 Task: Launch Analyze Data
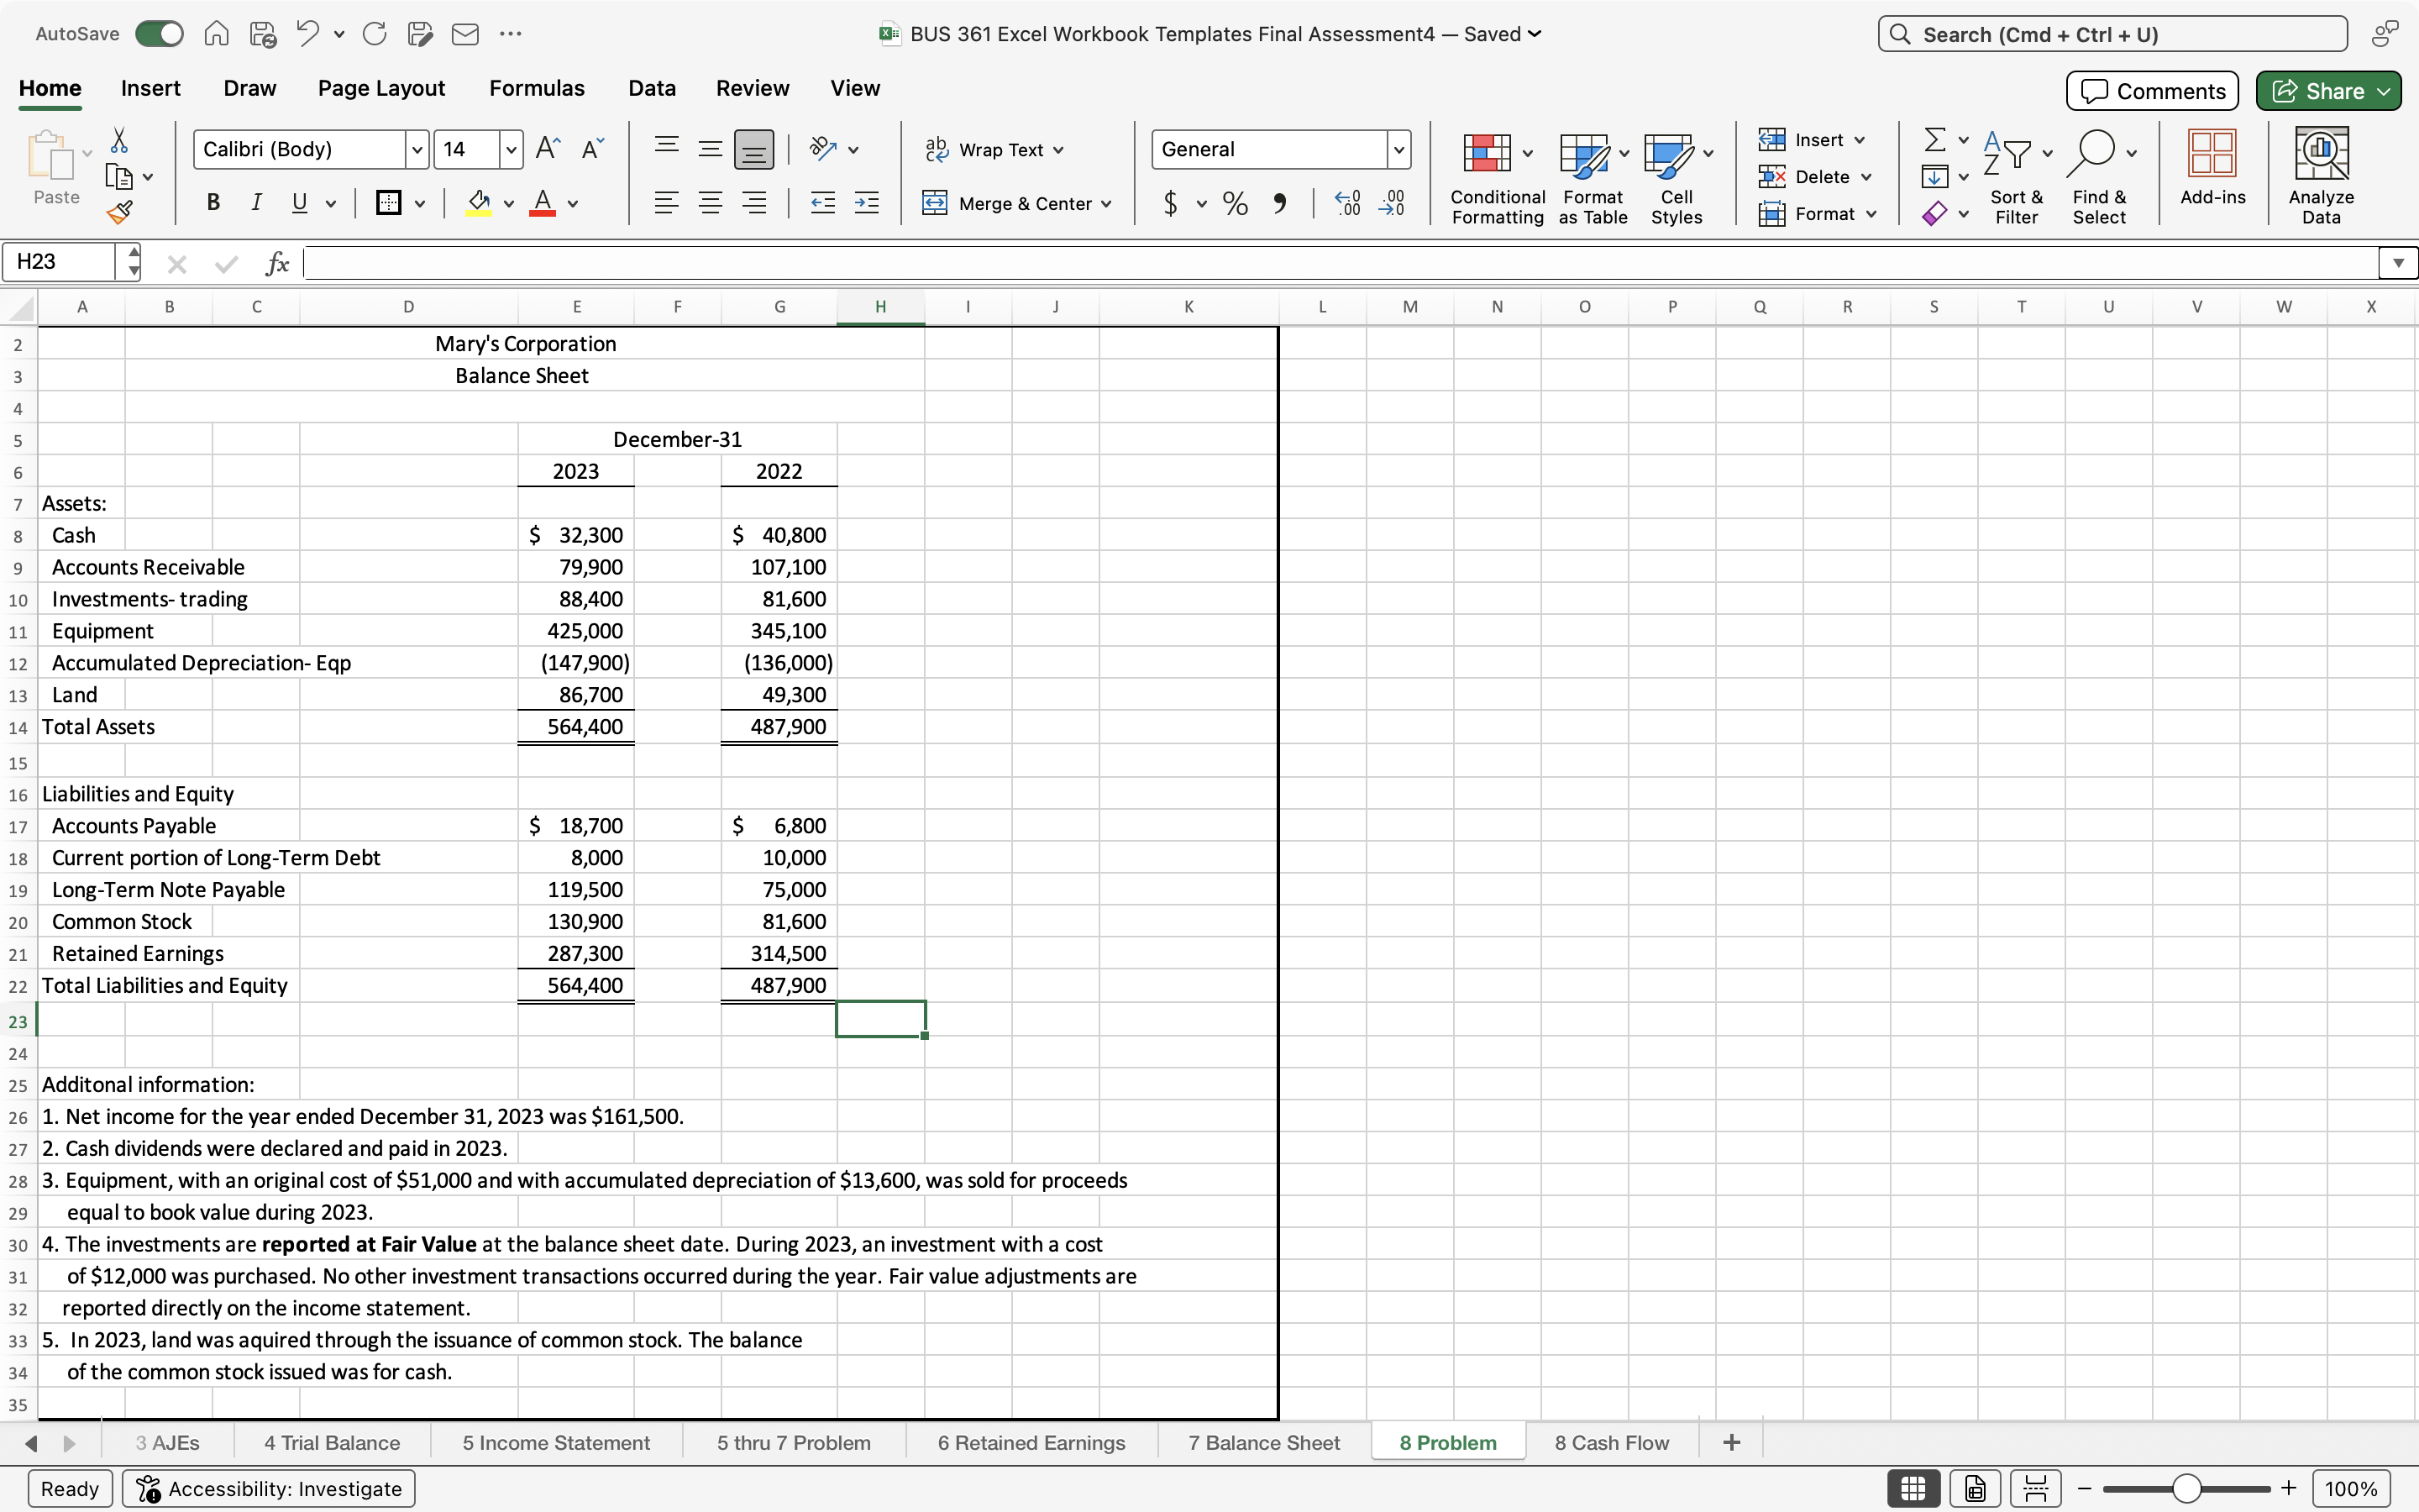[2321, 176]
